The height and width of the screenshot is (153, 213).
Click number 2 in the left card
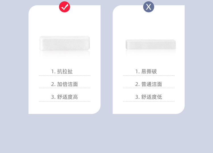(53, 84)
